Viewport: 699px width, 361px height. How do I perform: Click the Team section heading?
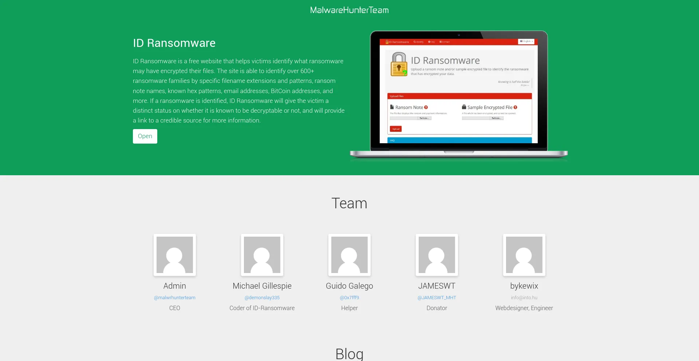click(349, 204)
